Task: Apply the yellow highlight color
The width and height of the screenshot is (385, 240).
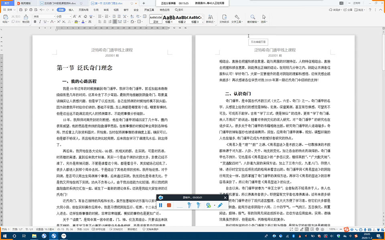Action: pyautogui.click(x=76, y=22)
